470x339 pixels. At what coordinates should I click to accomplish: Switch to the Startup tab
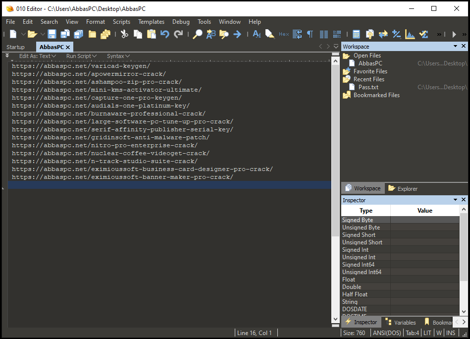click(x=15, y=47)
